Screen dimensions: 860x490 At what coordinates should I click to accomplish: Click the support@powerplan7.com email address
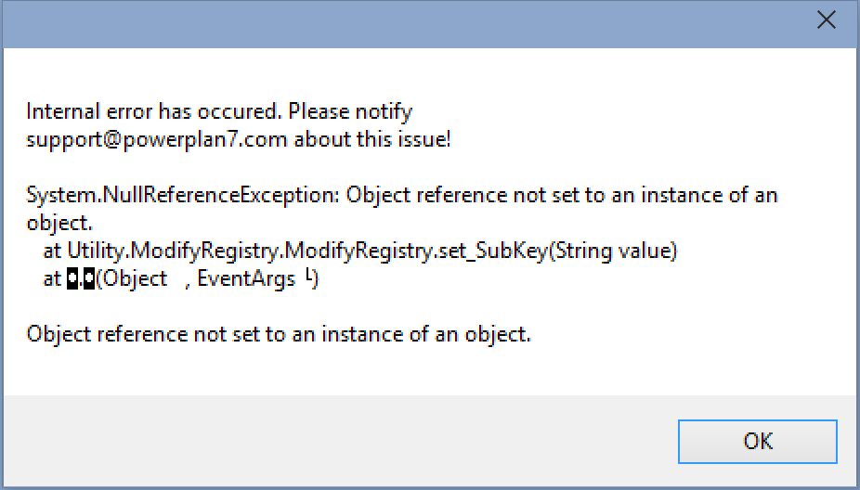(x=157, y=140)
